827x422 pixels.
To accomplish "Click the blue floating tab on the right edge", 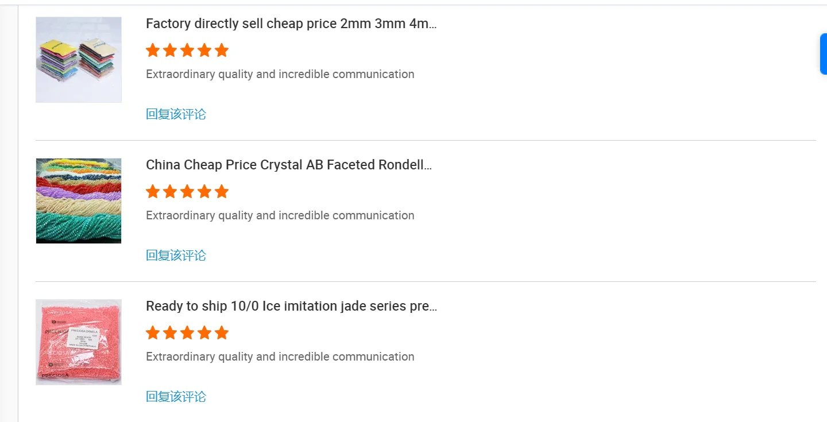I will click(824, 54).
